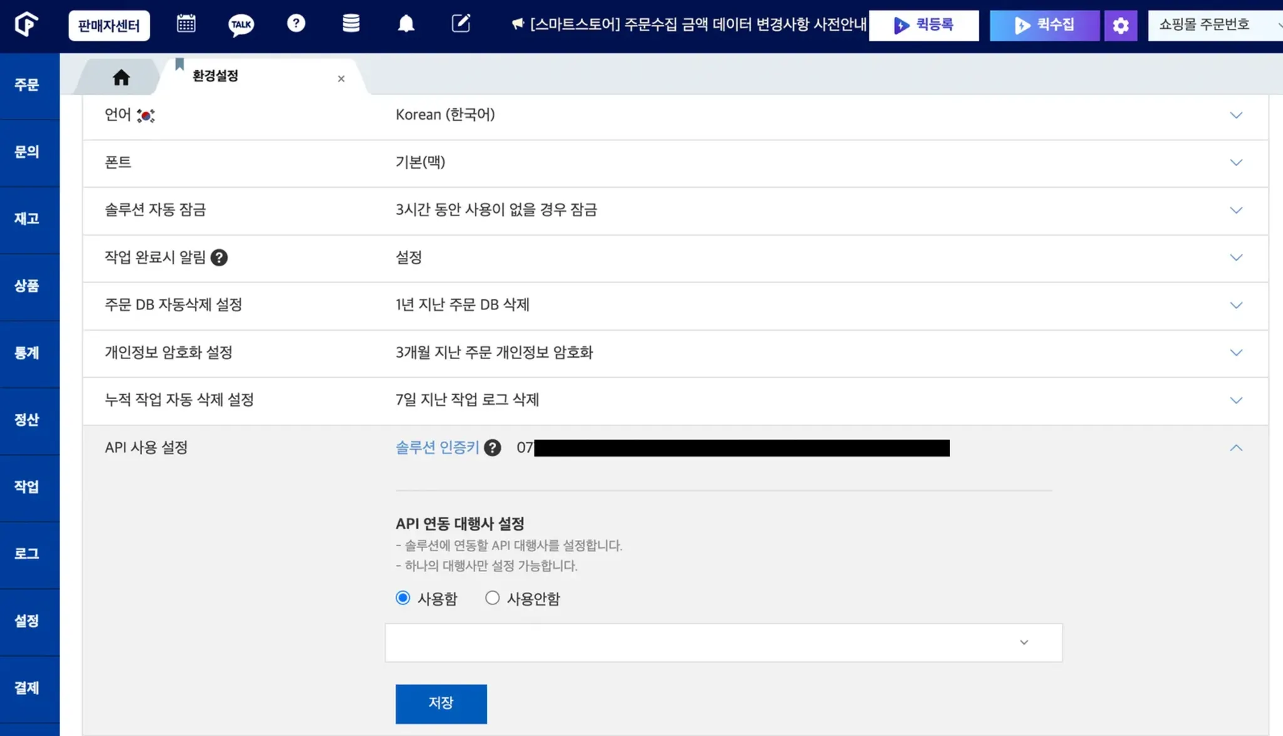Open the purple gear settings icon
1283x736 pixels.
(1120, 26)
